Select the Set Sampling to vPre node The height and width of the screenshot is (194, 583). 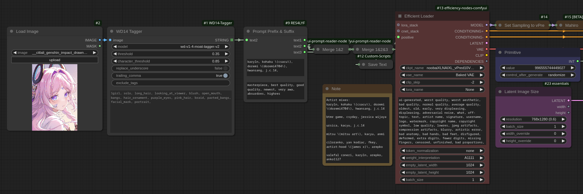coord(523,25)
